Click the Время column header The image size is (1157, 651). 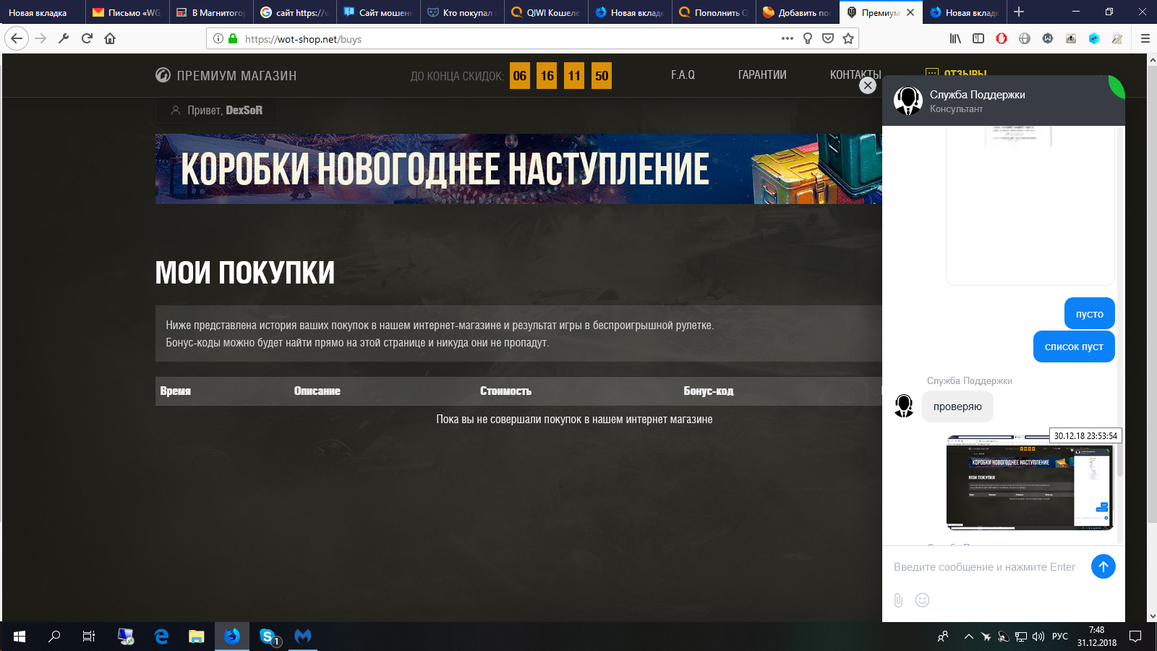pos(175,391)
